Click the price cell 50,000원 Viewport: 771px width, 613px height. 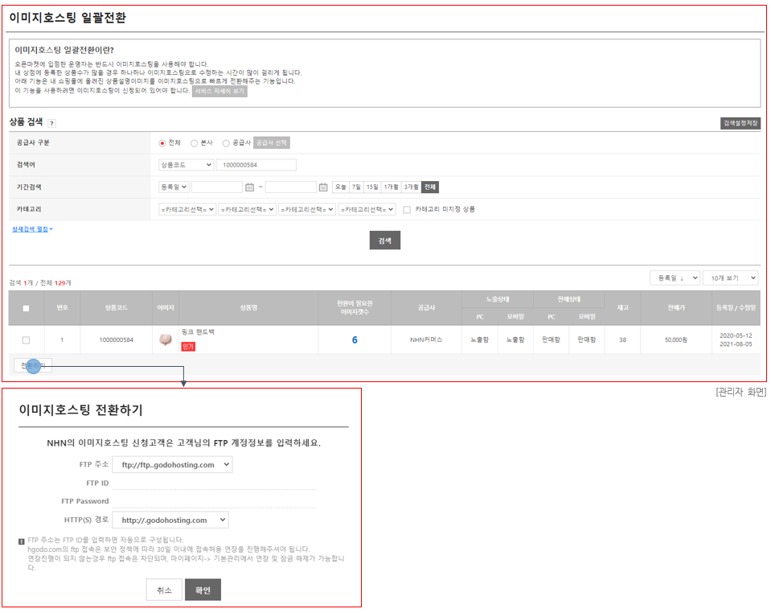pos(676,340)
